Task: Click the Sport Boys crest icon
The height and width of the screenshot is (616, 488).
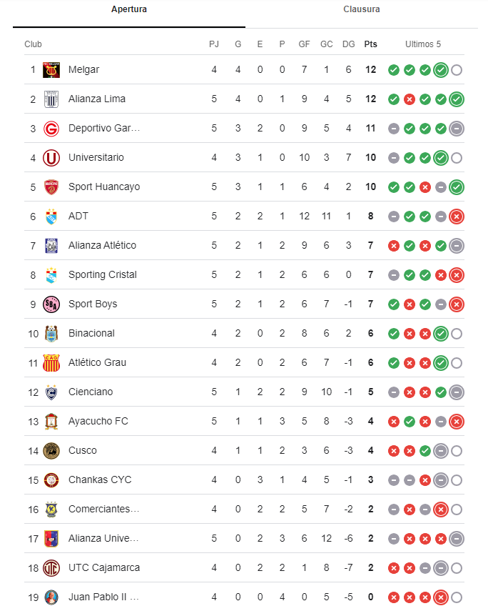Action: [51, 304]
